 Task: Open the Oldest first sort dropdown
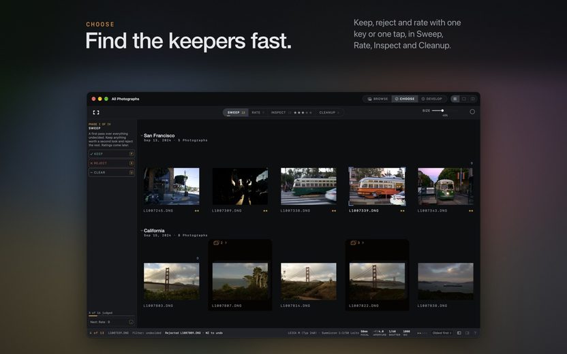(x=442, y=333)
